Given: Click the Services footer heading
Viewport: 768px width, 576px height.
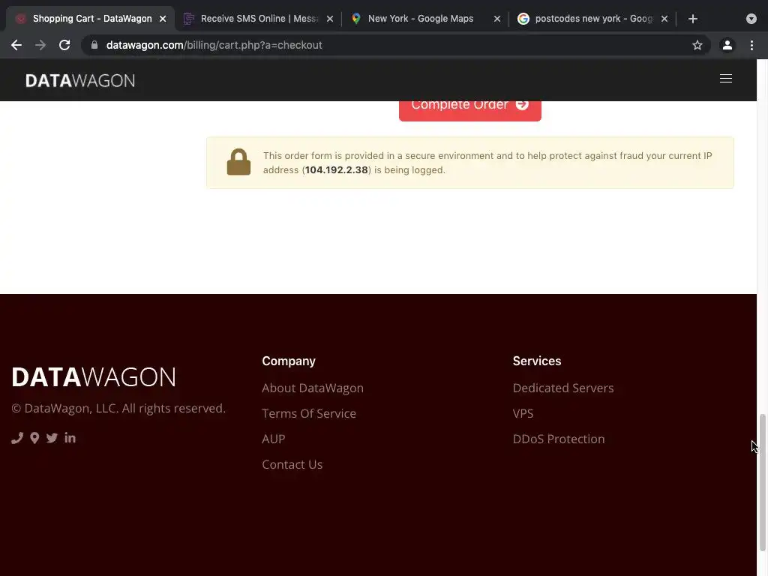Looking at the screenshot, I should [x=537, y=361].
